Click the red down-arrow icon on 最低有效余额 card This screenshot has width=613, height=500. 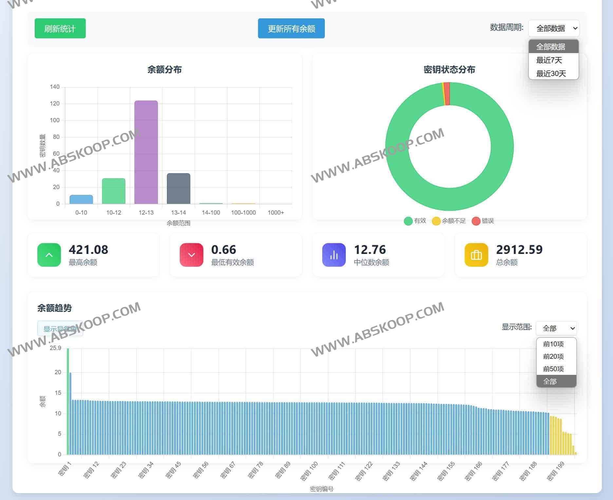point(192,255)
